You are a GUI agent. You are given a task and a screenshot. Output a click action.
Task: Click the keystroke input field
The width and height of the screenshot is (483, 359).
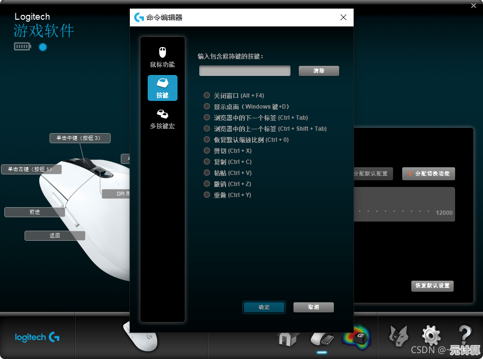click(245, 71)
